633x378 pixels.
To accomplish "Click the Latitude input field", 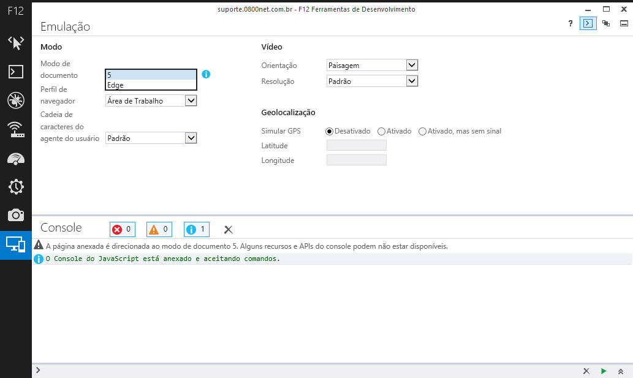I will click(x=357, y=145).
